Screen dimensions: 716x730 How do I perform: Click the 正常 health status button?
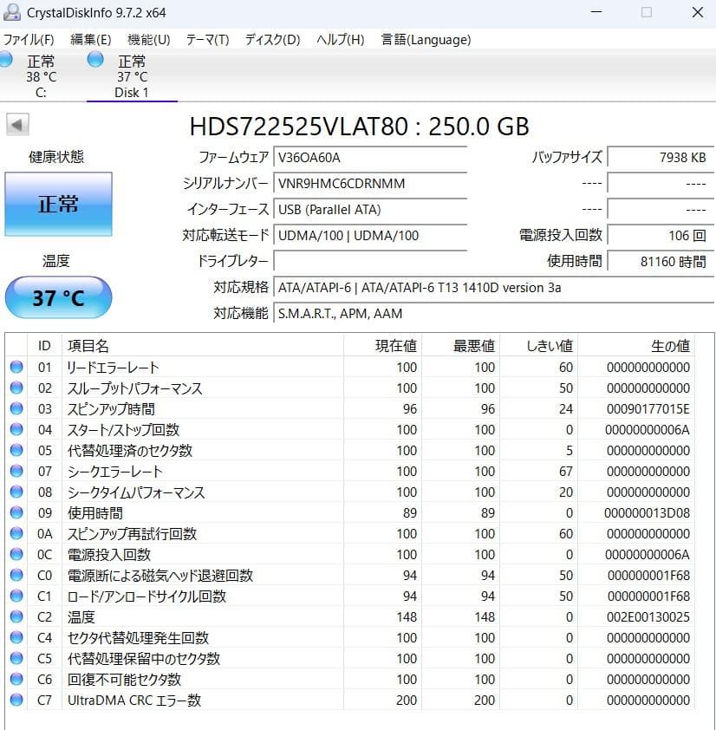point(57,204)
